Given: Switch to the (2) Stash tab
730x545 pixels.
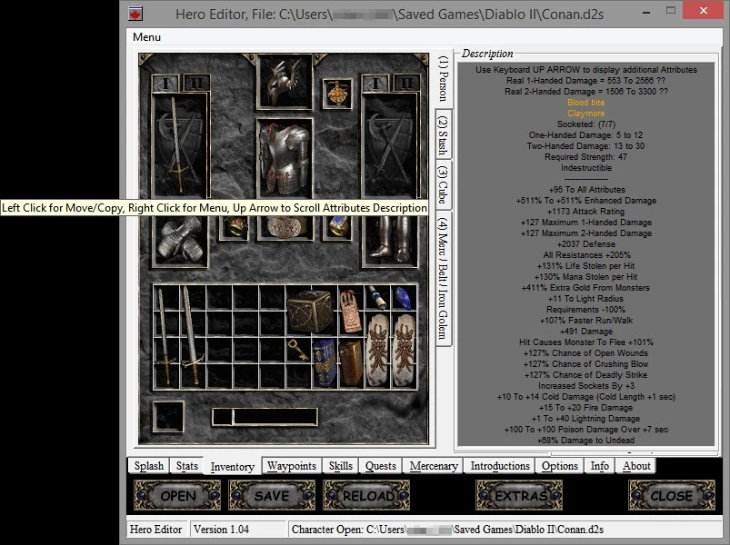Looking at the screenshot, I should pos(443,134).
